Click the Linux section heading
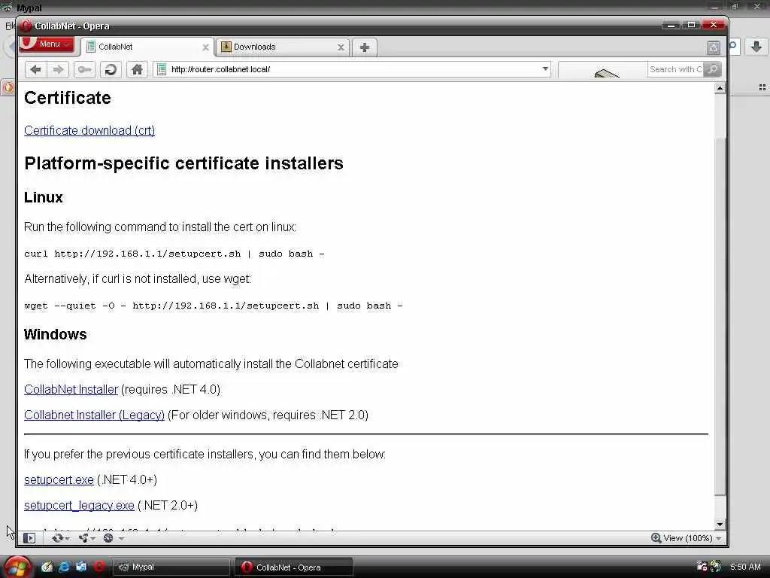The width and height of the screenshot is (770, 578). (x=43, y=198)
